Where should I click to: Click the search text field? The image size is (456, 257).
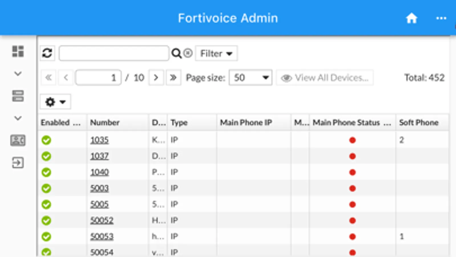pyautogui.click(x=114, y=53)
